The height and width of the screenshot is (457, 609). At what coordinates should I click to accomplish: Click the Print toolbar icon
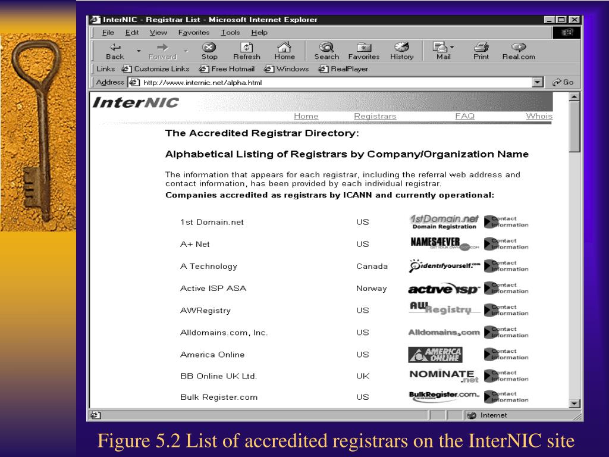click(481, 51)
